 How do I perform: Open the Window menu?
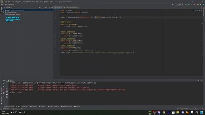(46, 2)
